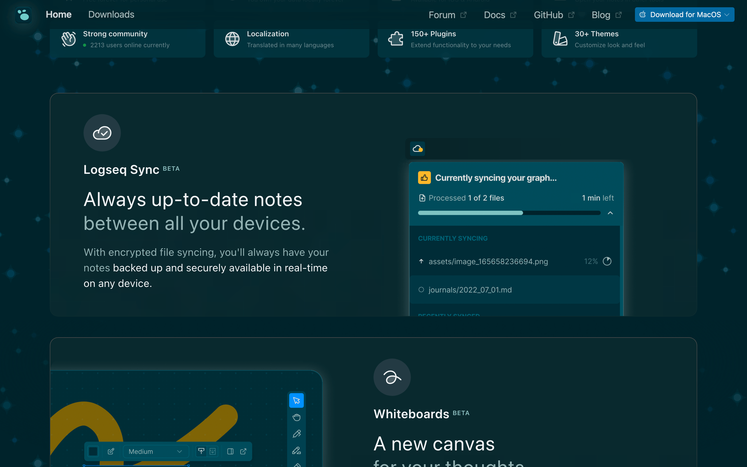This screenshot has height=467, width=747.
Task: Open the Blog external link
Action: [x=607, y=15]
